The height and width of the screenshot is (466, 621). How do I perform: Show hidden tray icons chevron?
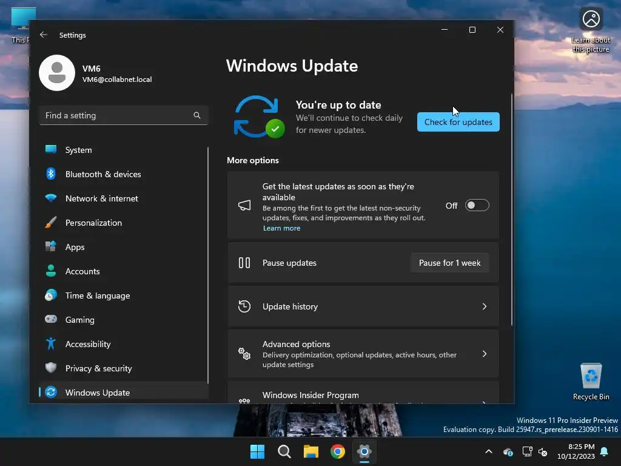pos(489,451)
